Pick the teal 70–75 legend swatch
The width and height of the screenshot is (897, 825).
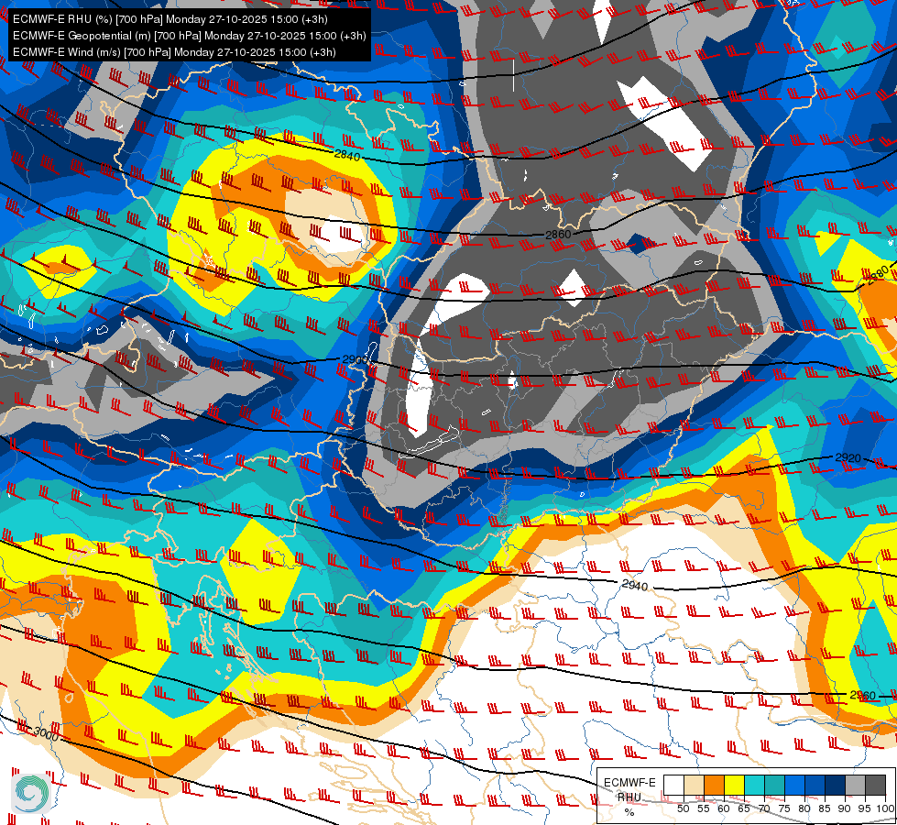point(774,785)
